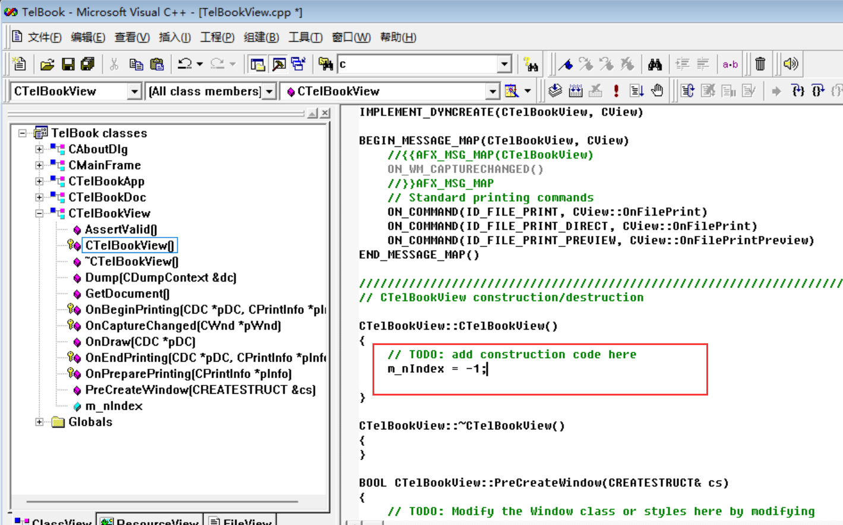Open the 窗口(W) menu

coord(351,37)
